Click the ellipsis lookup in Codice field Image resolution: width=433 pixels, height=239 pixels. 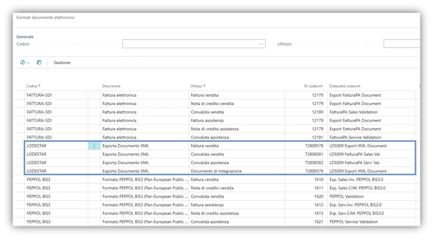[x=261, y=44]
